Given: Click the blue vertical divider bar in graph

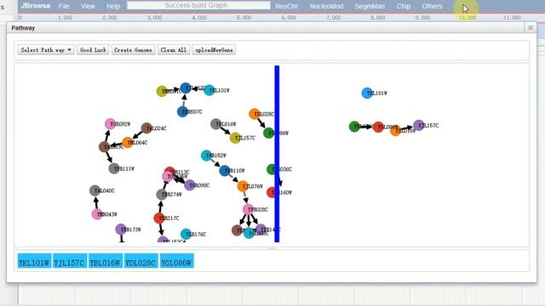Looking at the screenshot, I should point(277,154).
